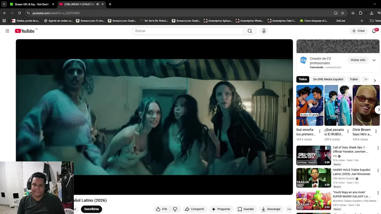Screen dimensions: 381x214
Task: Open options for Call of Duty trailer
Action: (378, 148)
